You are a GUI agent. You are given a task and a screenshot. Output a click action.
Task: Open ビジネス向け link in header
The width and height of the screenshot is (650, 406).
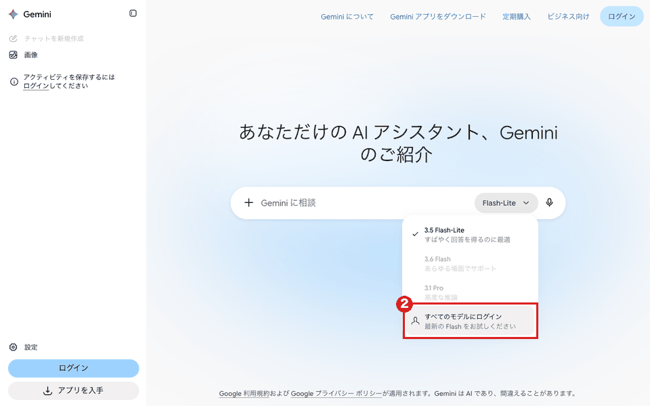click(568, 16)
